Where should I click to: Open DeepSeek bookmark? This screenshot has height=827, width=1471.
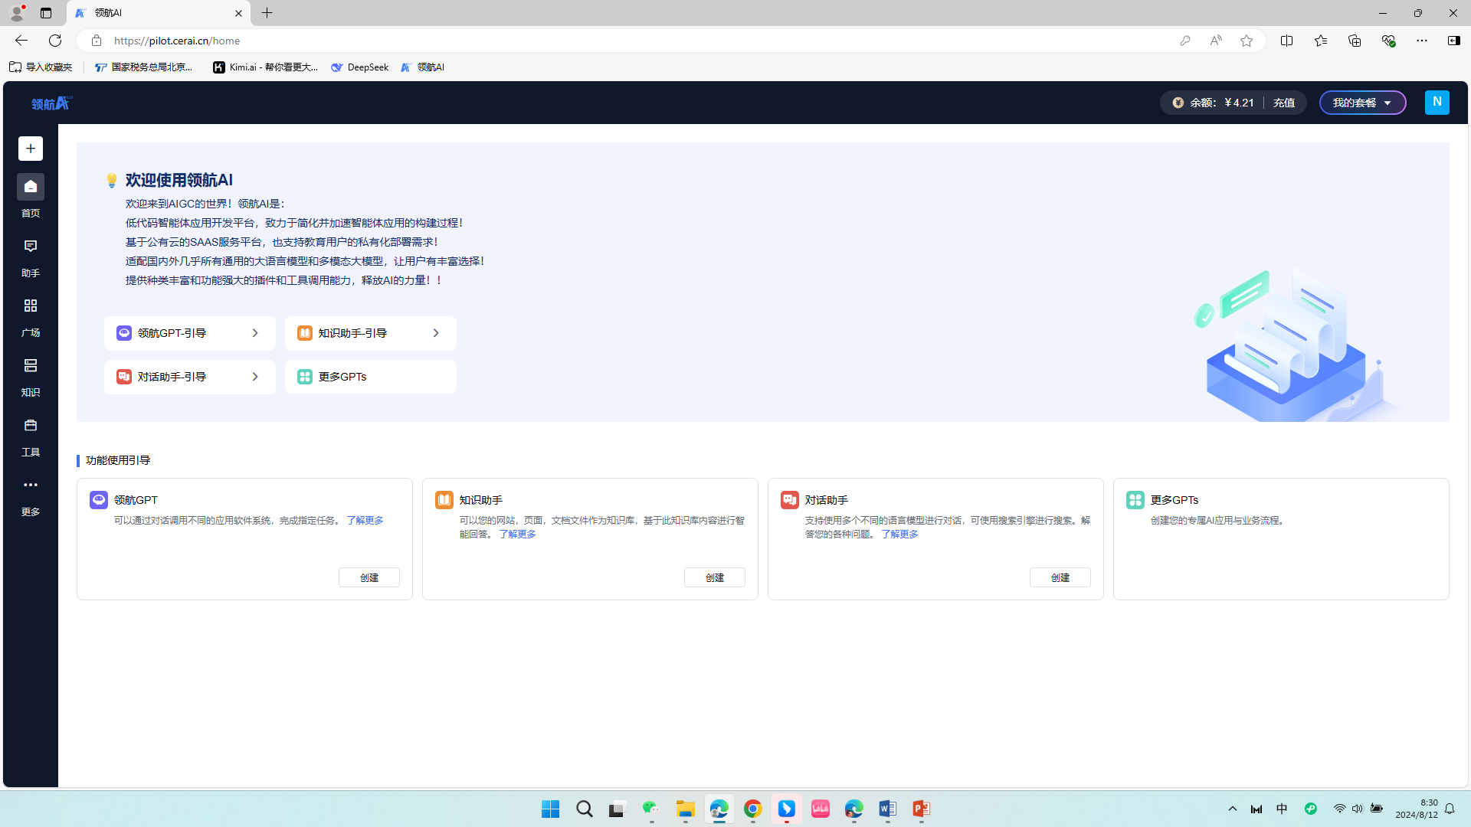pyautogui.click(x=360, y=67)
